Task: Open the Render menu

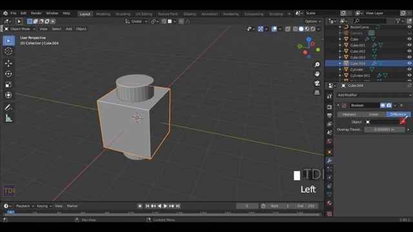Action: (36, 13)
